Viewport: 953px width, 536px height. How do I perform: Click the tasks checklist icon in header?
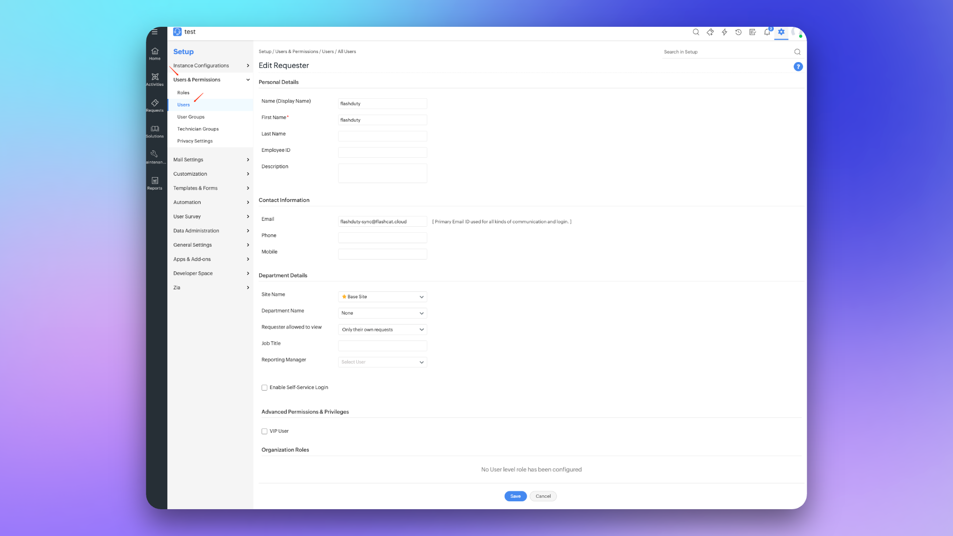(752, 32)
